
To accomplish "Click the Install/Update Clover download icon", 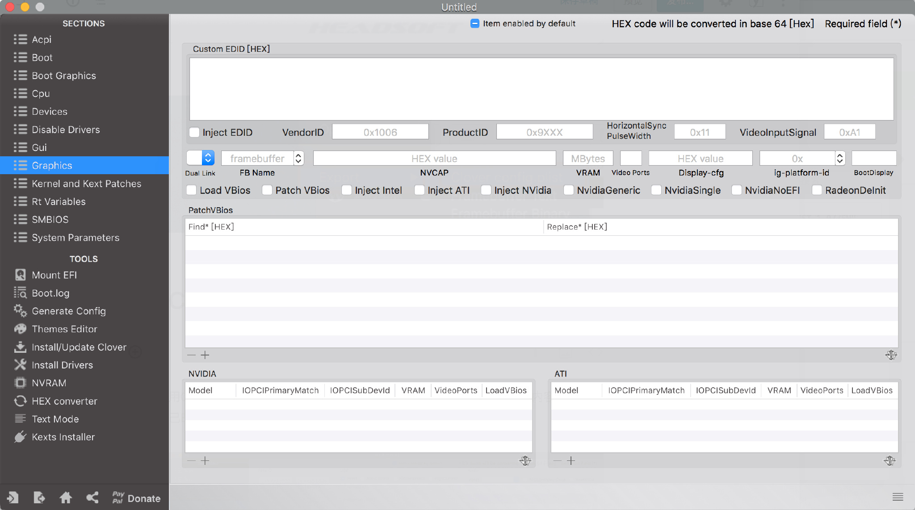I will click(20, 347).
